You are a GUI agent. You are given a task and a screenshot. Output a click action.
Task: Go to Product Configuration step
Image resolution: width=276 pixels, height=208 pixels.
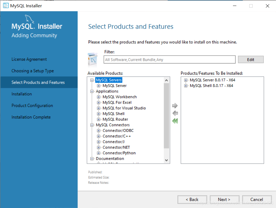(32, 106)
